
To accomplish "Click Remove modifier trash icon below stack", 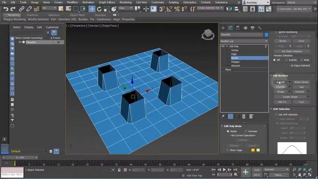I will tap(244, 116).
